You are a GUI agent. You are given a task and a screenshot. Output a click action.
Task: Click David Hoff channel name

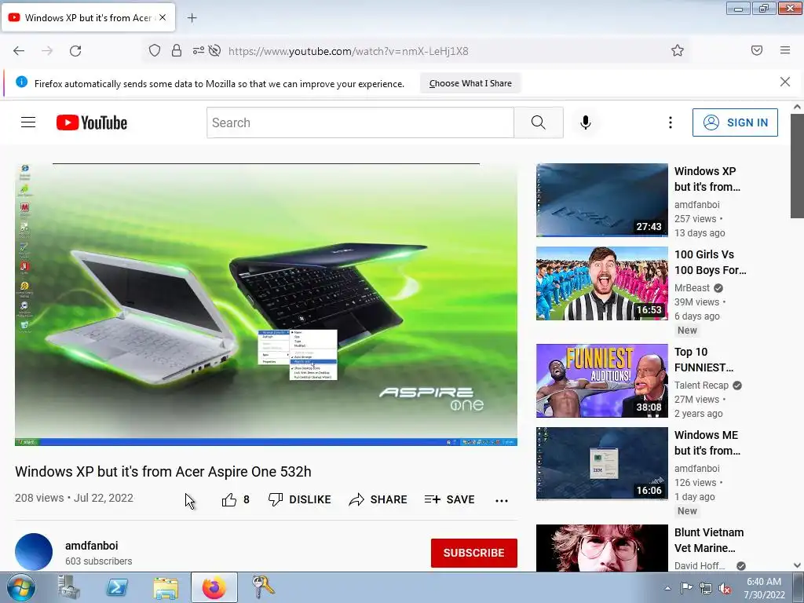click(699, 565)
